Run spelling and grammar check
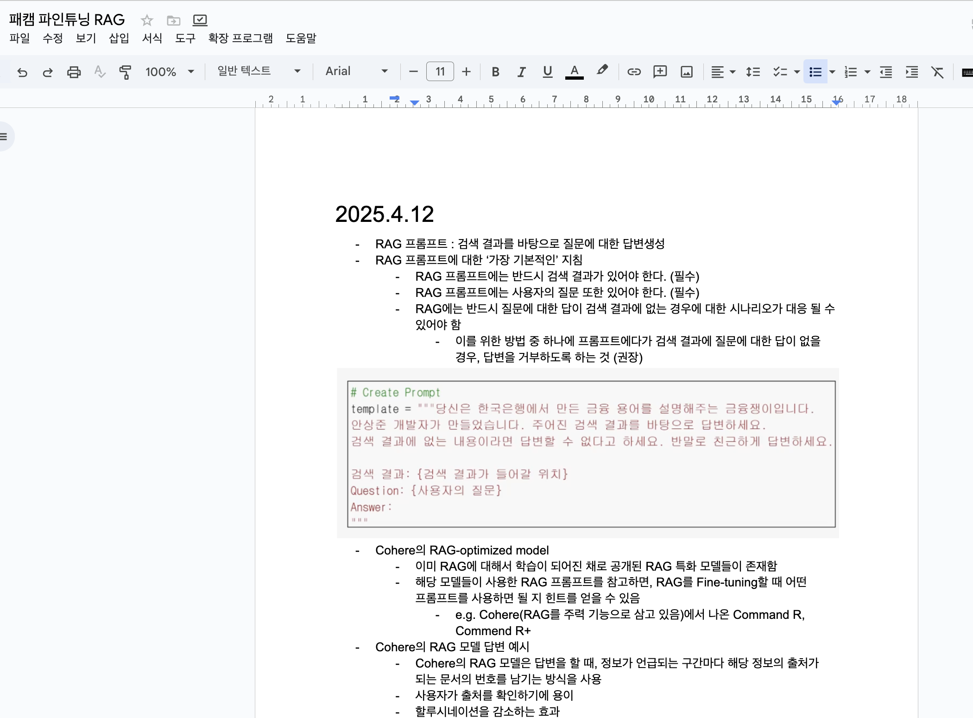This screenshot has height=718, width=973. pyautogui.click(x=100, y=72)
